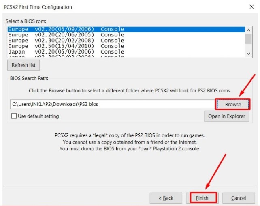This screenshot has width=260, height=206.
Task: Click the PCSX2 First Time Configuration title bar
Action: click(x=121, y=7)
